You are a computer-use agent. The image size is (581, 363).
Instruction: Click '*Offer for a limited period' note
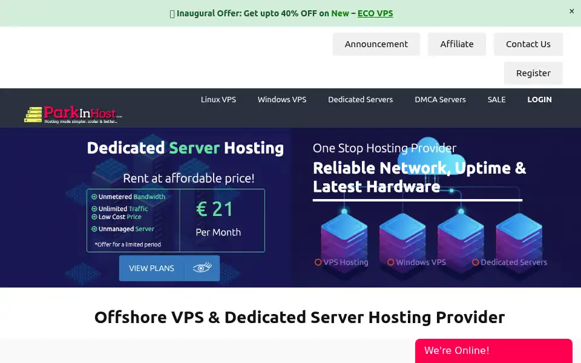click(128, 244)
